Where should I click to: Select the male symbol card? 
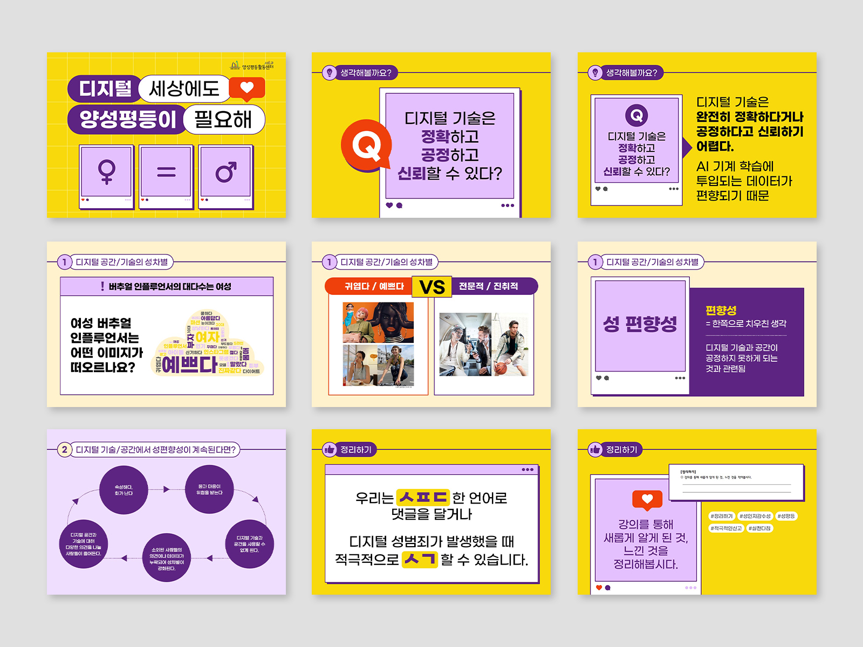click(225, 176)
